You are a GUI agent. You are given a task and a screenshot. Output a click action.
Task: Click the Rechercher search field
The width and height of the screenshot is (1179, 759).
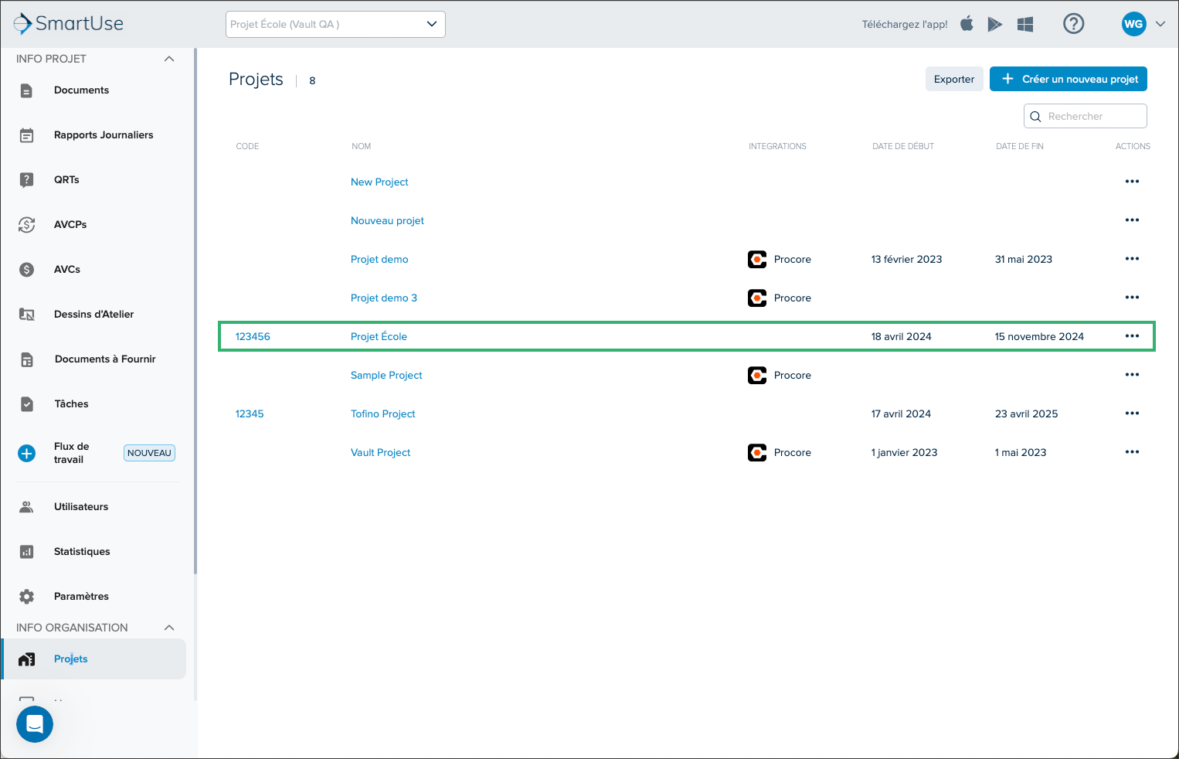point(1086,116)
